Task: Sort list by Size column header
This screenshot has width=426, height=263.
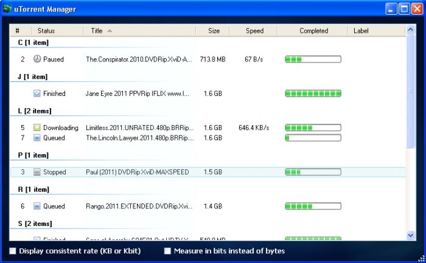Action: pos(212,30)
